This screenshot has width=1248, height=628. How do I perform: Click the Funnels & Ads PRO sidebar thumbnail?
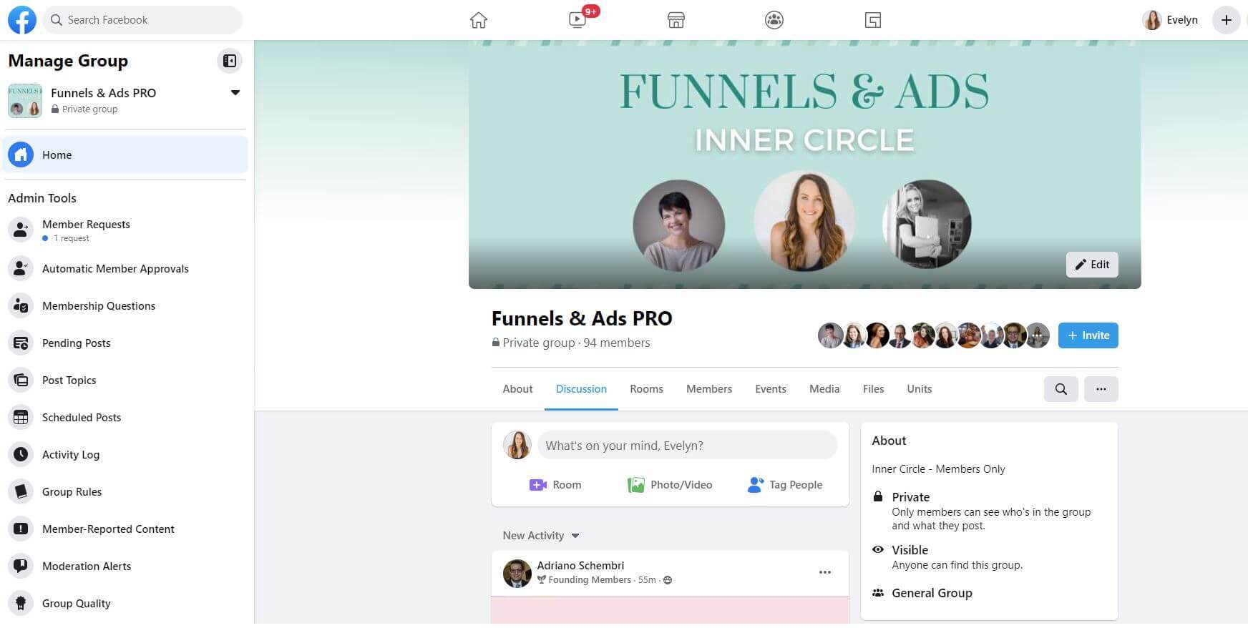click(x=25, y=101)
